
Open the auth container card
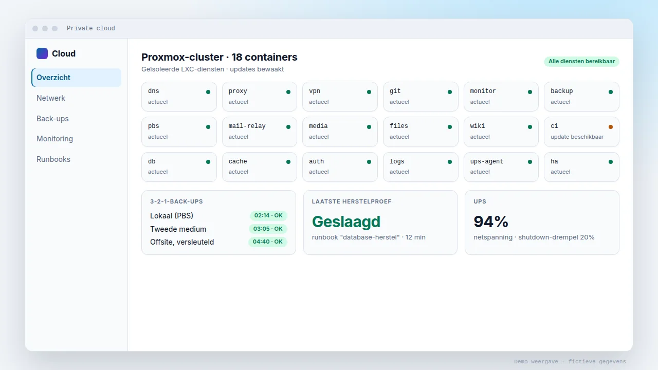[x=340, y=167]
